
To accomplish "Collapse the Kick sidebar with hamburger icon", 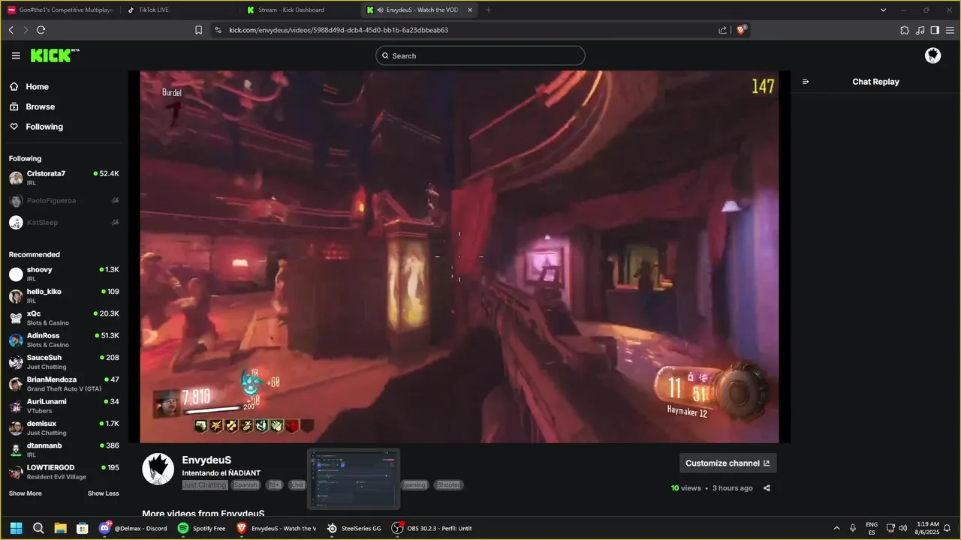I will [x=16, y=55].
